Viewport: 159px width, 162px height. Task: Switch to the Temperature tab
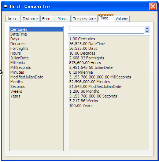click(84, 19)
